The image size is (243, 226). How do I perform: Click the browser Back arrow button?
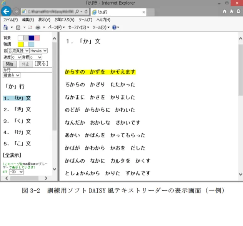6,11
